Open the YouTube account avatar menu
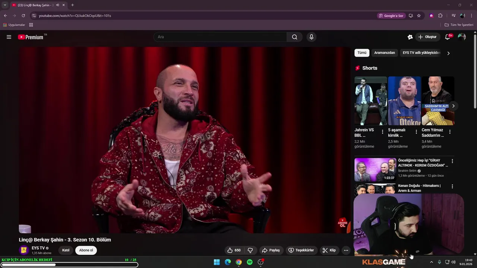Screen dimensions: 477x268 (x=462, y=37)
